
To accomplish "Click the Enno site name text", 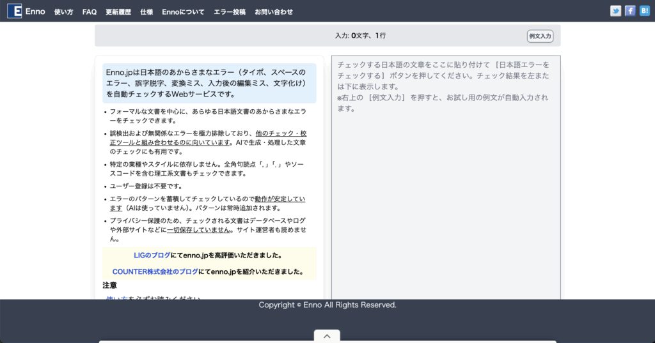I will [x=35, y=11].
